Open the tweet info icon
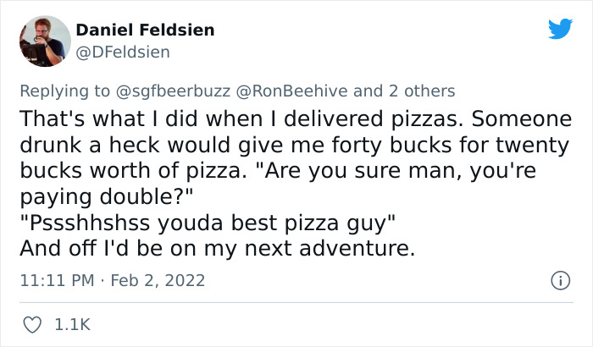Screen dimensions: 593x347 click(558, 279)
